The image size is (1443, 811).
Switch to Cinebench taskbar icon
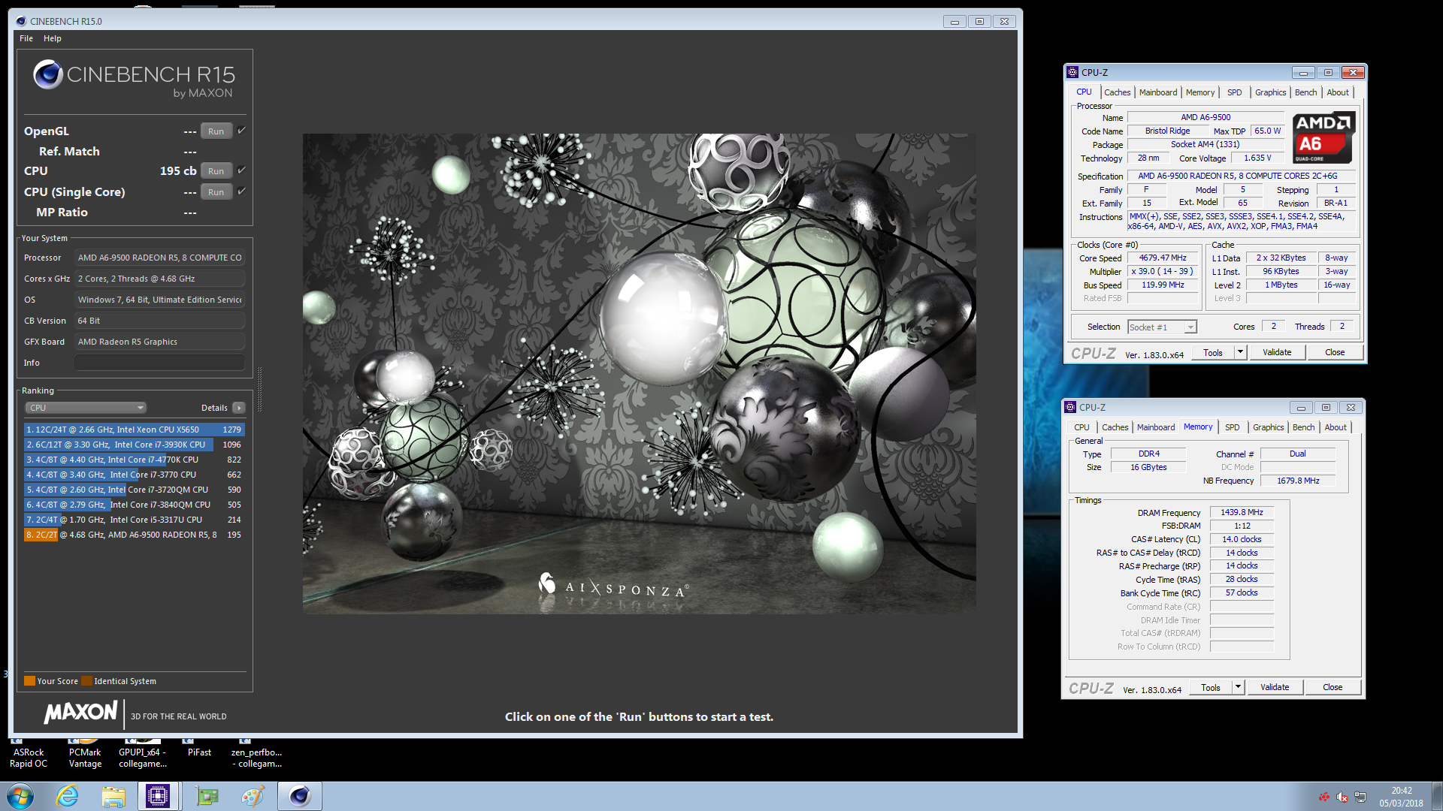(300, 796)
